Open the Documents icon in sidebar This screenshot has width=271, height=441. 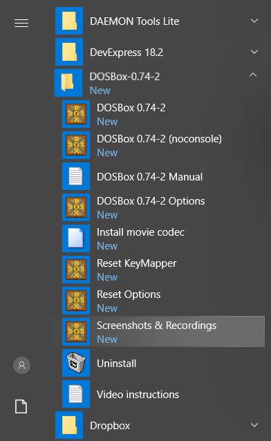pos(21,406)
